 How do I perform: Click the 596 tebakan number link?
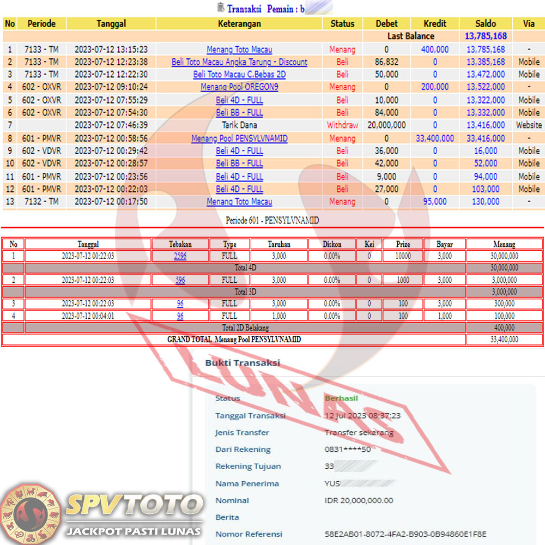[180, 280]
